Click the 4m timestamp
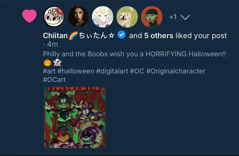This screenshot has height=156, width=239. pyautogui.click(x=52, y=44)
